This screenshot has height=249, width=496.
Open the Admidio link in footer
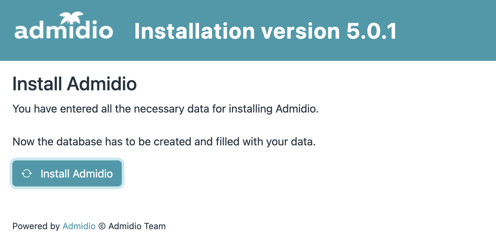pyautogui.click(x=79, y=226)
